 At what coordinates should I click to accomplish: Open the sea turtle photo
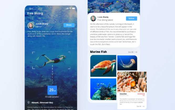103,66
